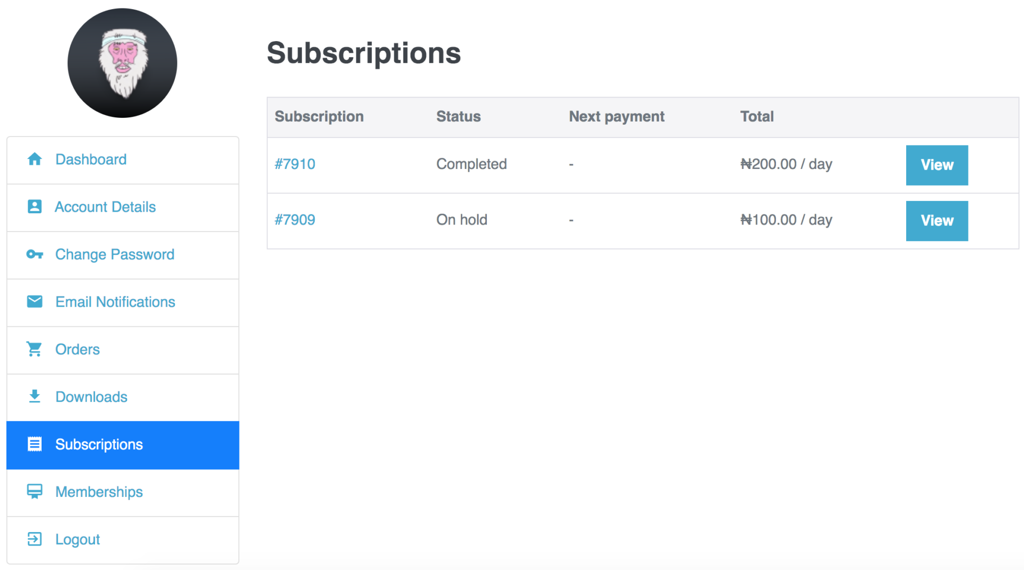Open subscription #7909 link
Image resolution: width=1024 pixels, height=570 pixels.
click(x=295, y=220)
